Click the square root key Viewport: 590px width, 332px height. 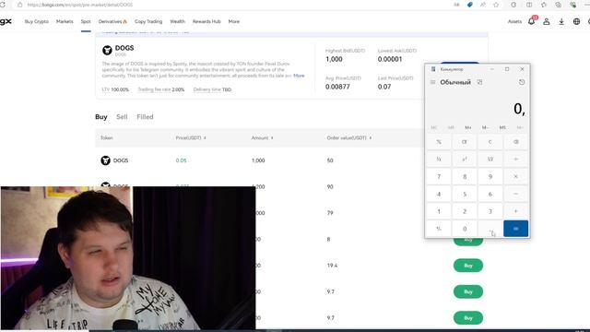coord(490,160)
